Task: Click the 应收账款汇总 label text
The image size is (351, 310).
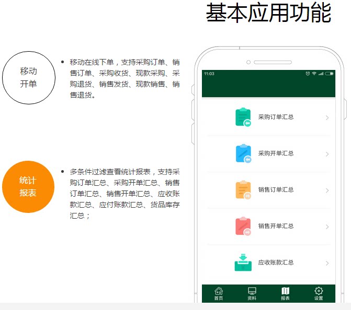Action: [x=276, y=262]
